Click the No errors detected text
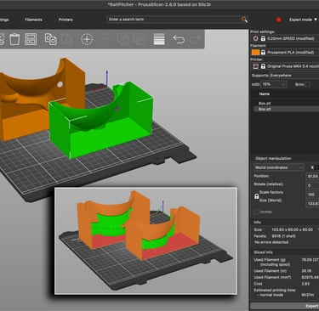The image size is (319, 311). [x=271, y=242]
